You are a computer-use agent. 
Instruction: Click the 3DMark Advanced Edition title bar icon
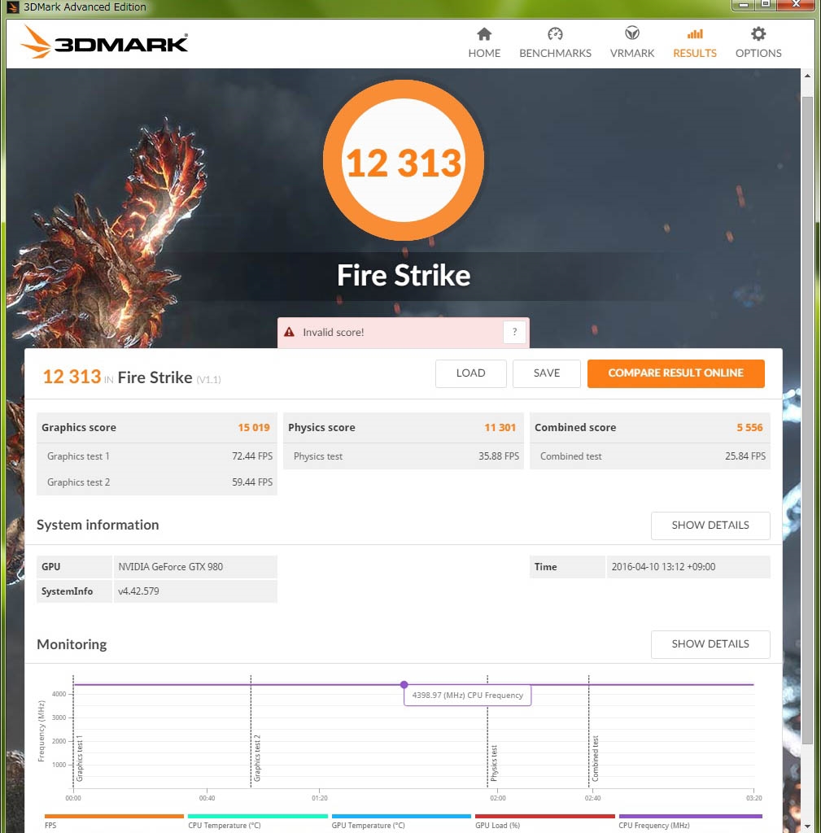(13, 7)
